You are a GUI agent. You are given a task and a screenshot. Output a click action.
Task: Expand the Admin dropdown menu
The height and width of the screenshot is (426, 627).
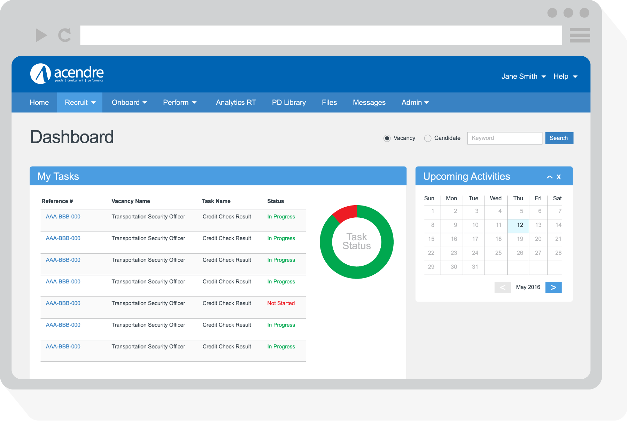415,103
